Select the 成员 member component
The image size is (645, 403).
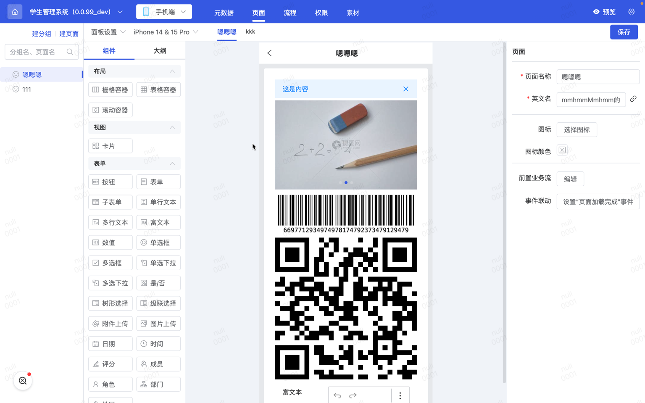click(158, 364)
